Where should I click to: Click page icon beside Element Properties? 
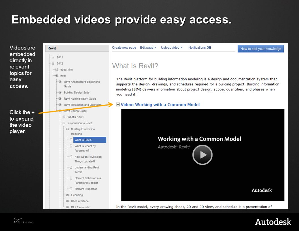[x=71, y=189]
